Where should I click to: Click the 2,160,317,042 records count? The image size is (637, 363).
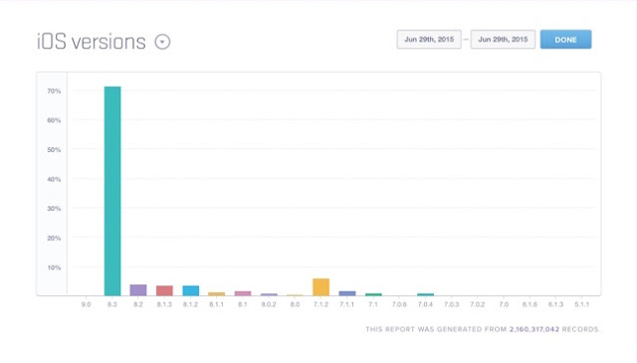pos(534,329)
